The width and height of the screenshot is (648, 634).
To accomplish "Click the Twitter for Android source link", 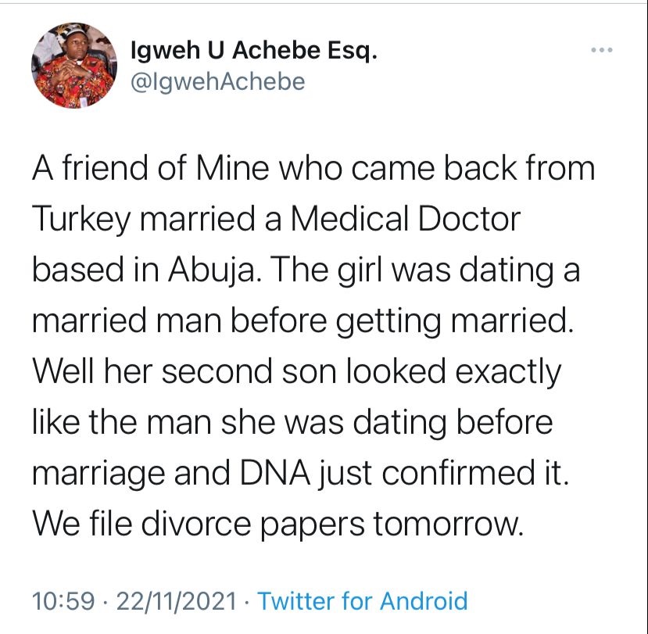I will (x=363, y=600).
